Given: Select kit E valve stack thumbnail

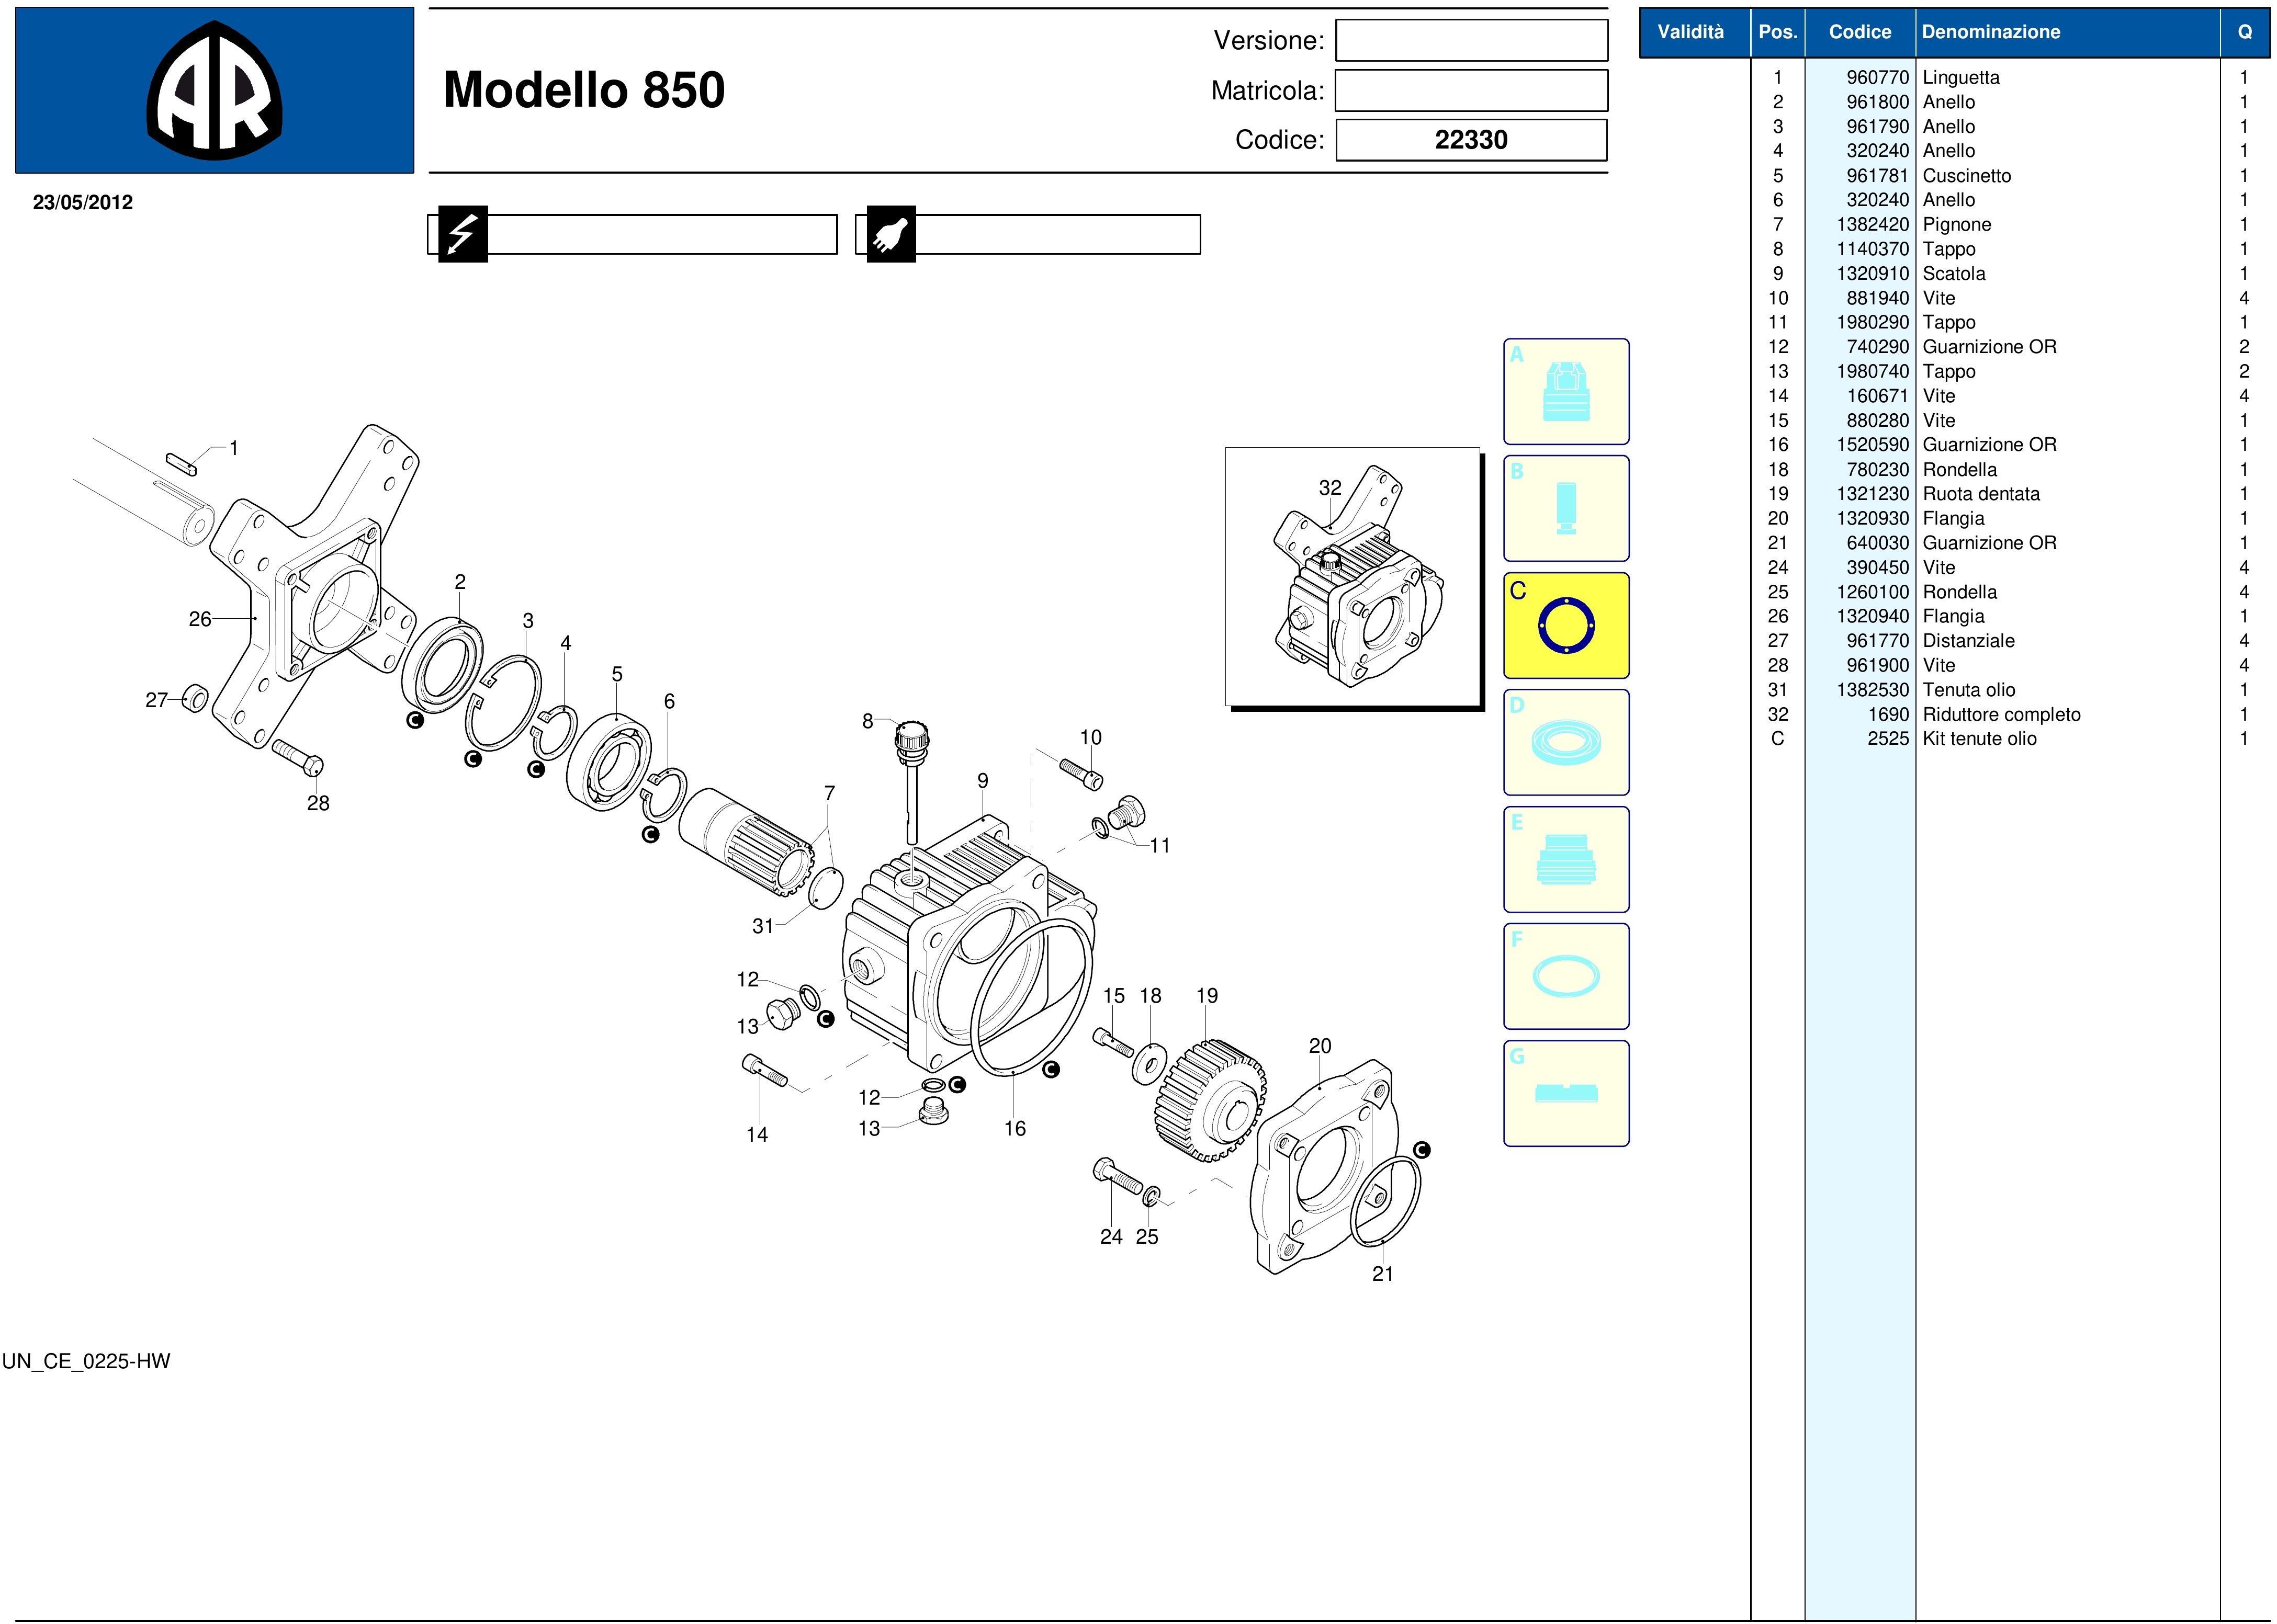Looking at the screenshot, I should click(x=1565, y=860).
